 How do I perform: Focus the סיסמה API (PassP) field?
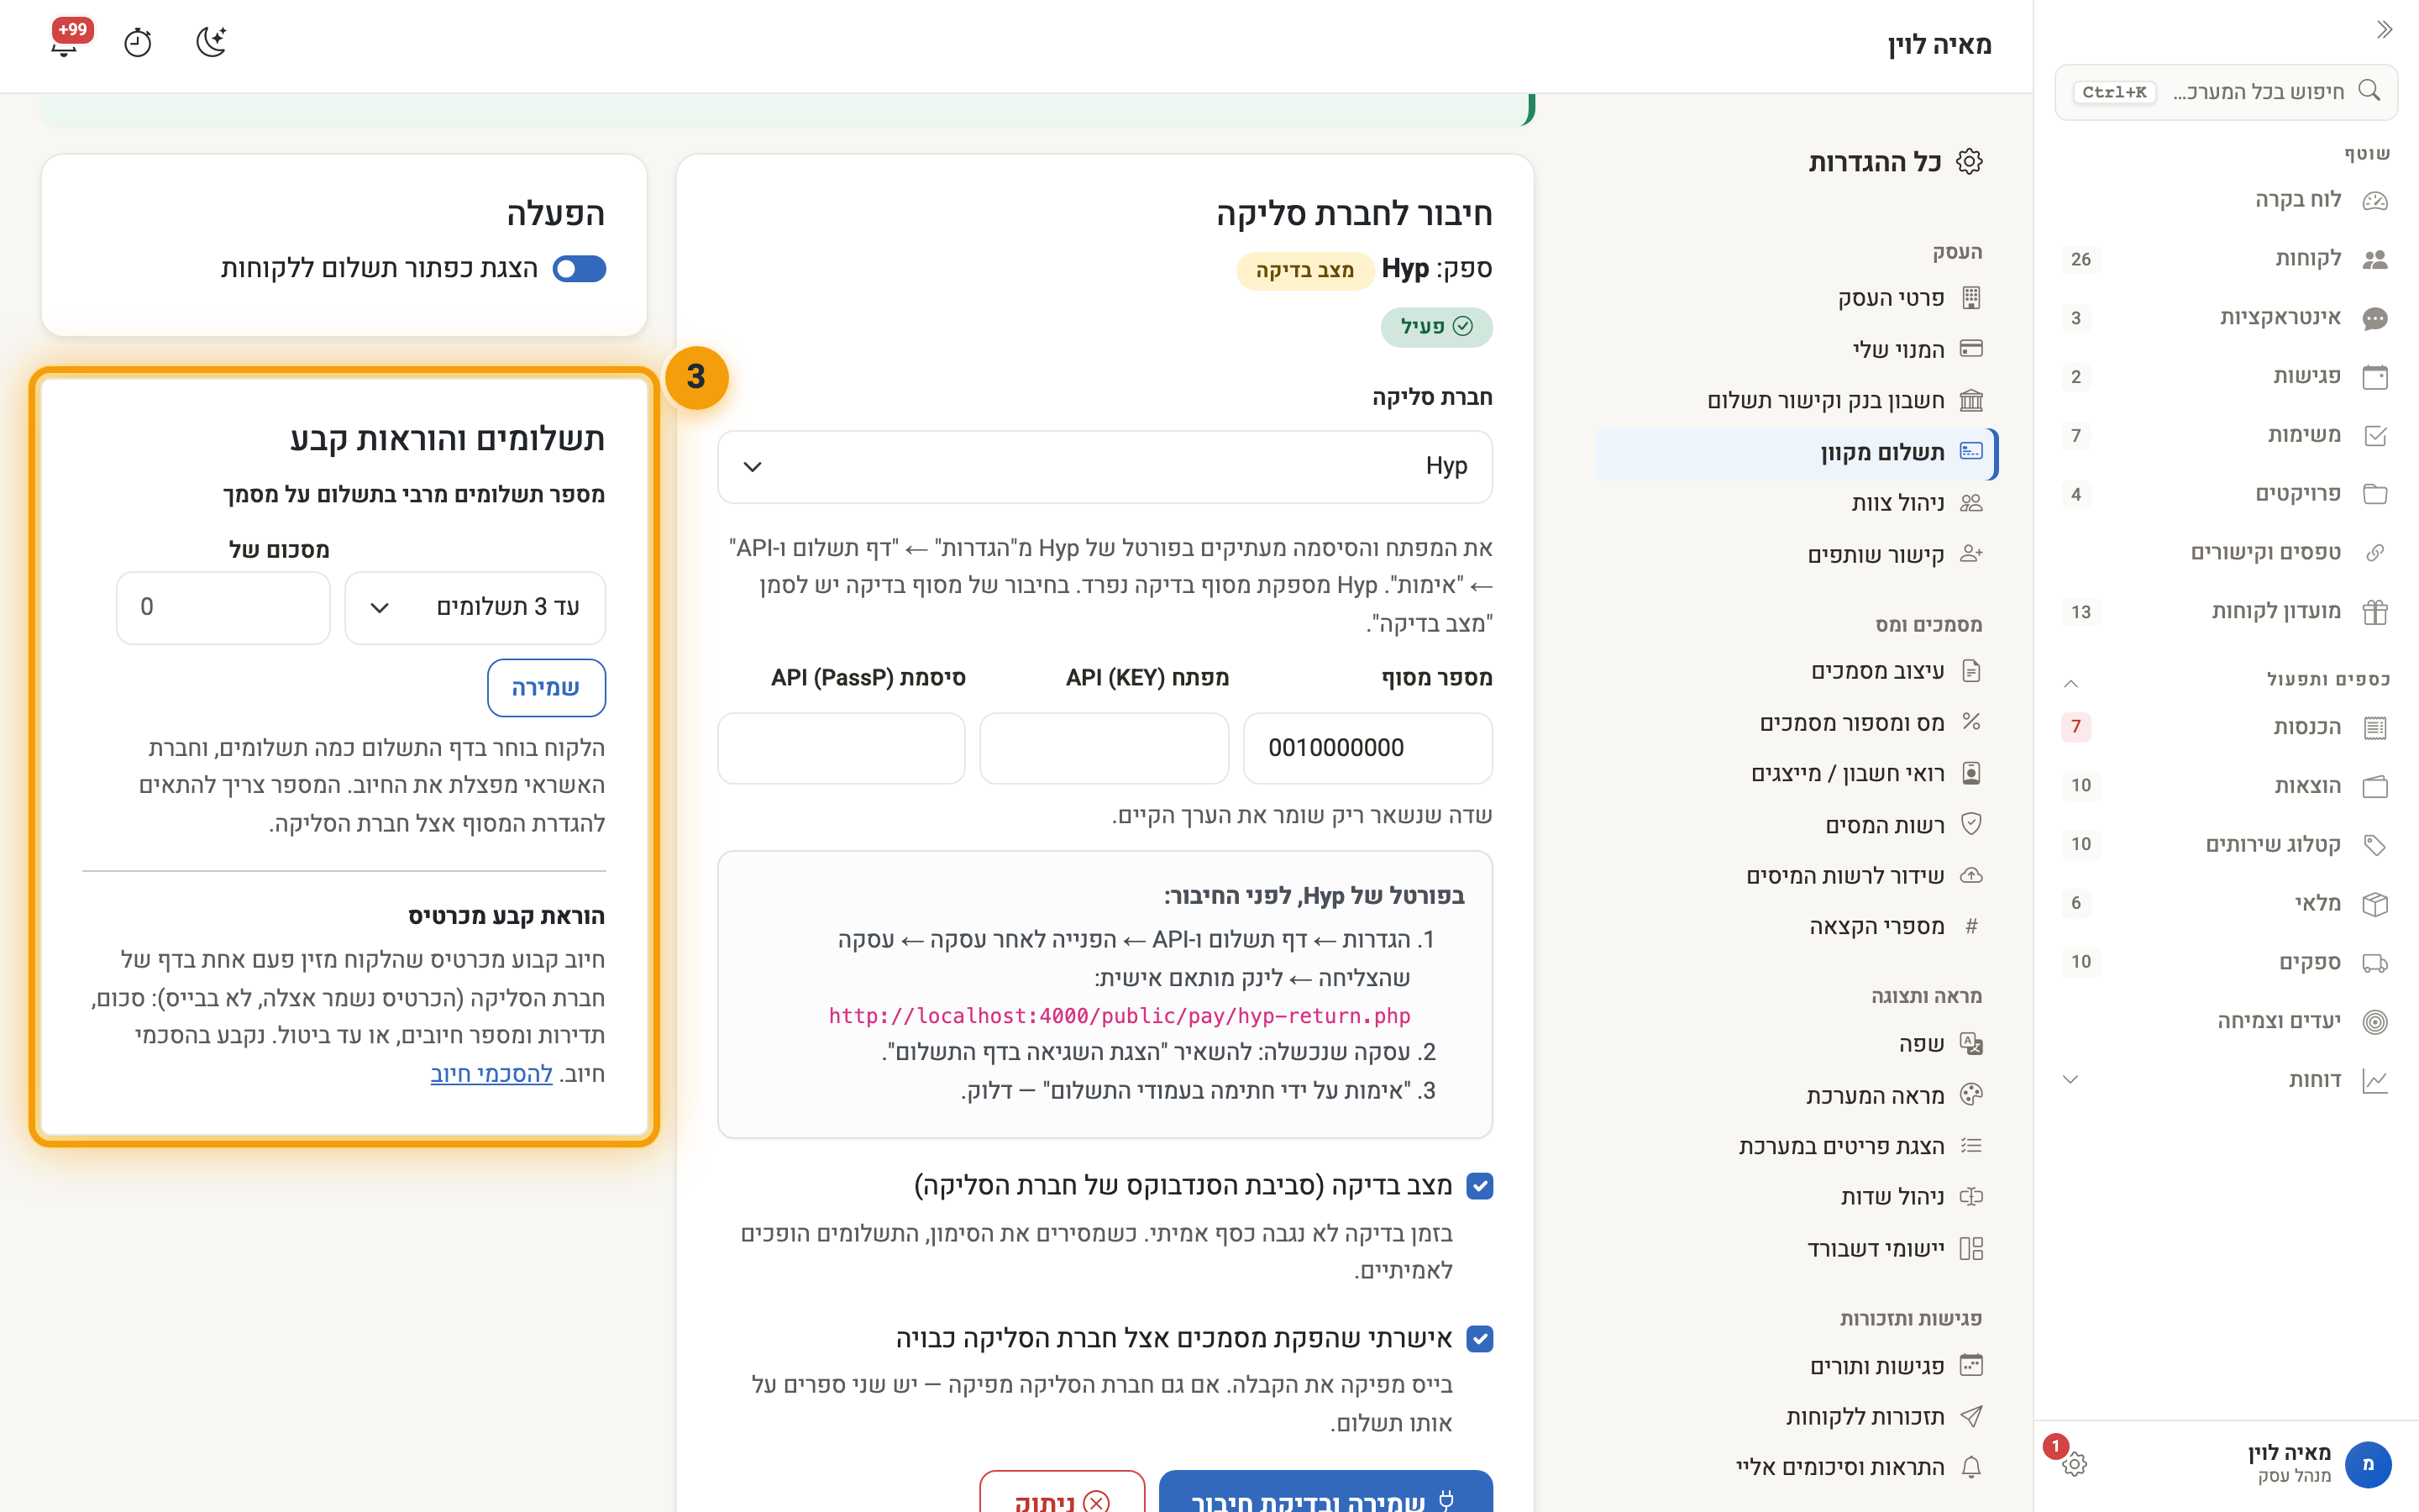coord(841,748)
